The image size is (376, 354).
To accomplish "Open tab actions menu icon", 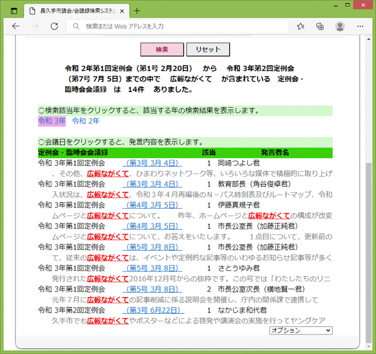I will point(14,11).
